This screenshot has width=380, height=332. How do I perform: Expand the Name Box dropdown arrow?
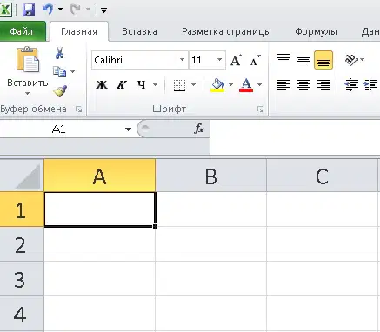(x=128, y=129)
